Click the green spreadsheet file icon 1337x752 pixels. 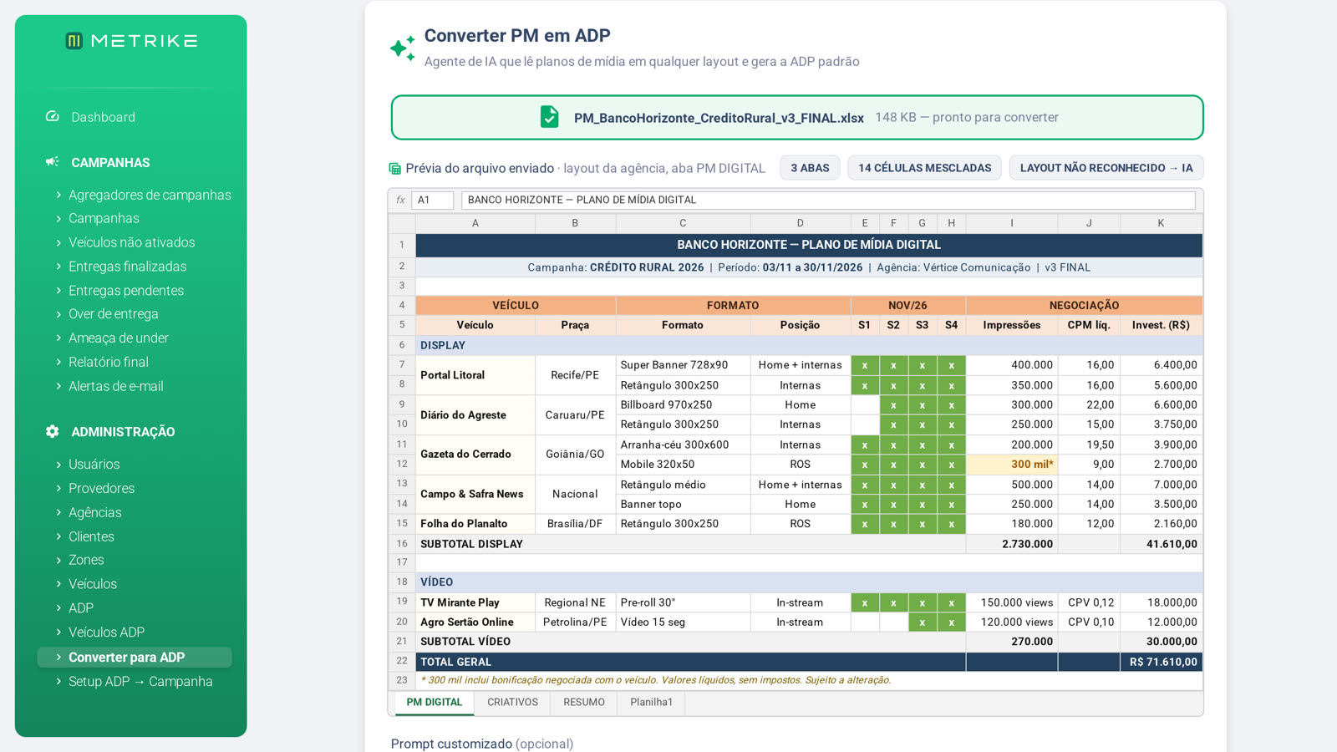tap(549, 117)
